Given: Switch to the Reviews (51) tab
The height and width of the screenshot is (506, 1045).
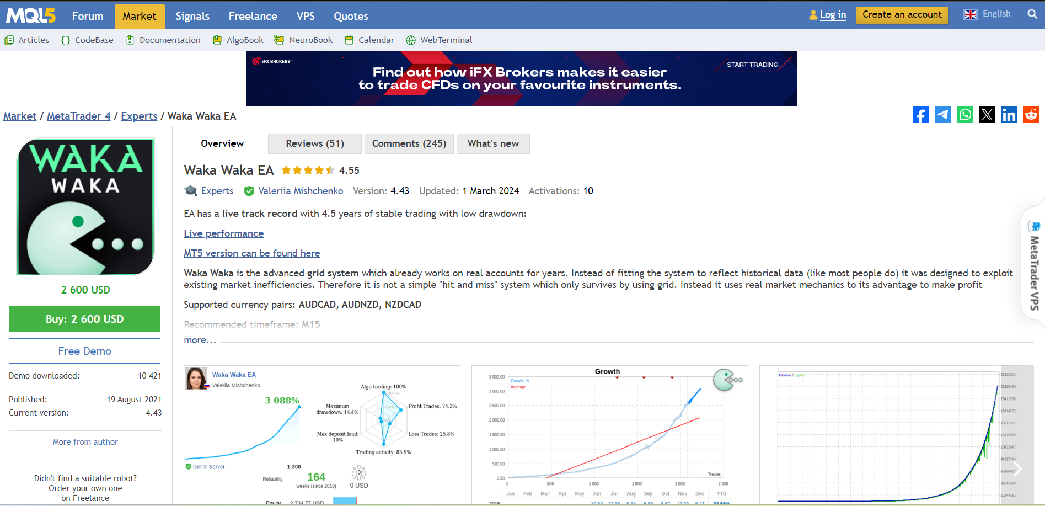Looking at the screenshot, I should click(314, 143).
